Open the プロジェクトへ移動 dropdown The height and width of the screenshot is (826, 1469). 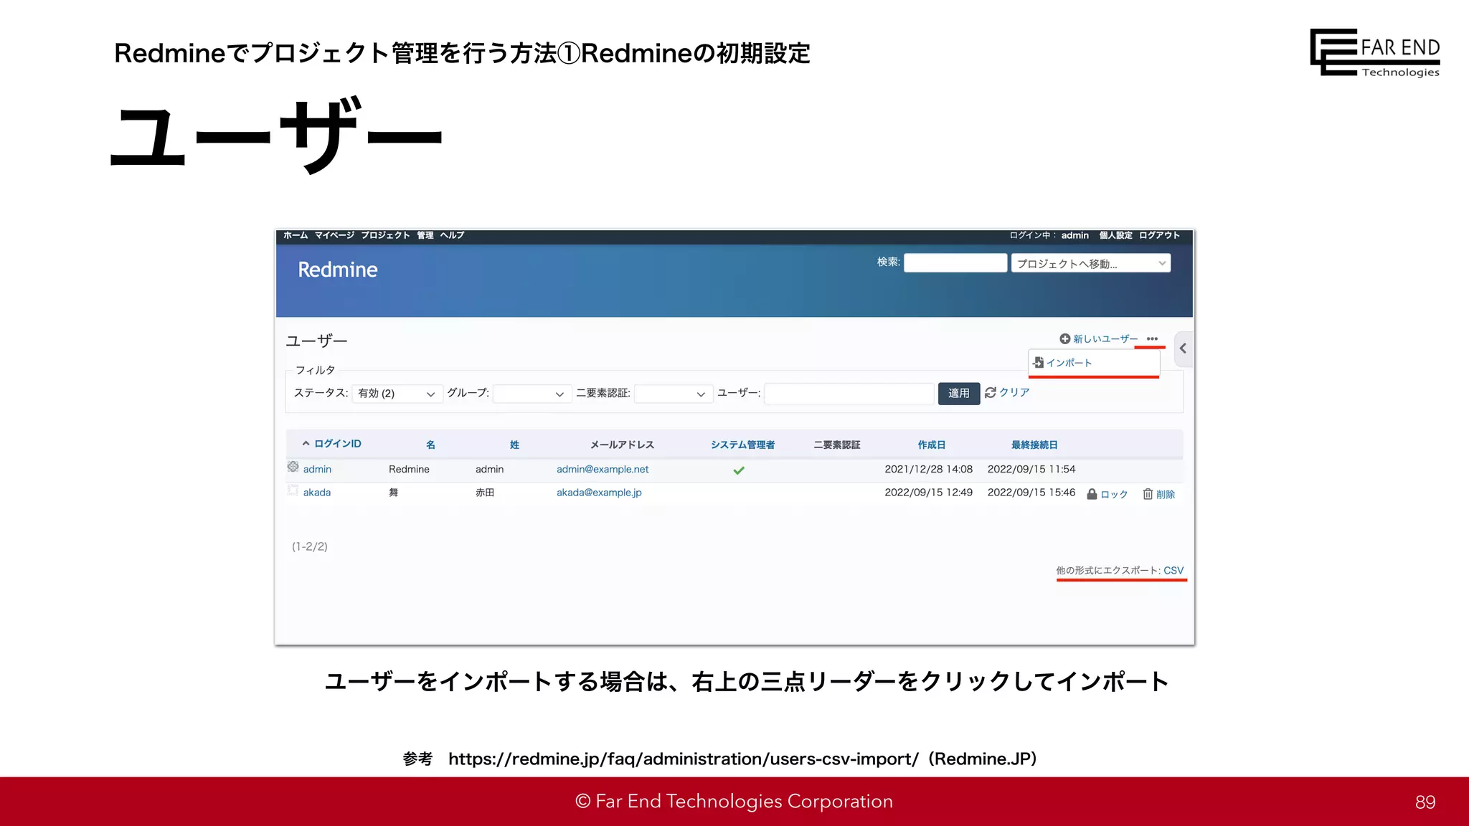(x=1091, y=264)
